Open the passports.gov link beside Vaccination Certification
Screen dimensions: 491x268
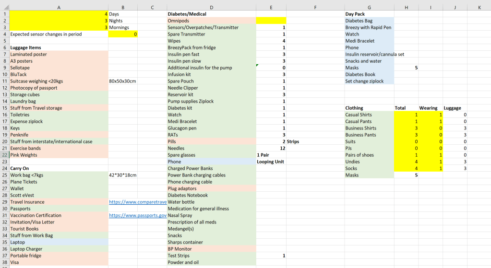point(138,215)
